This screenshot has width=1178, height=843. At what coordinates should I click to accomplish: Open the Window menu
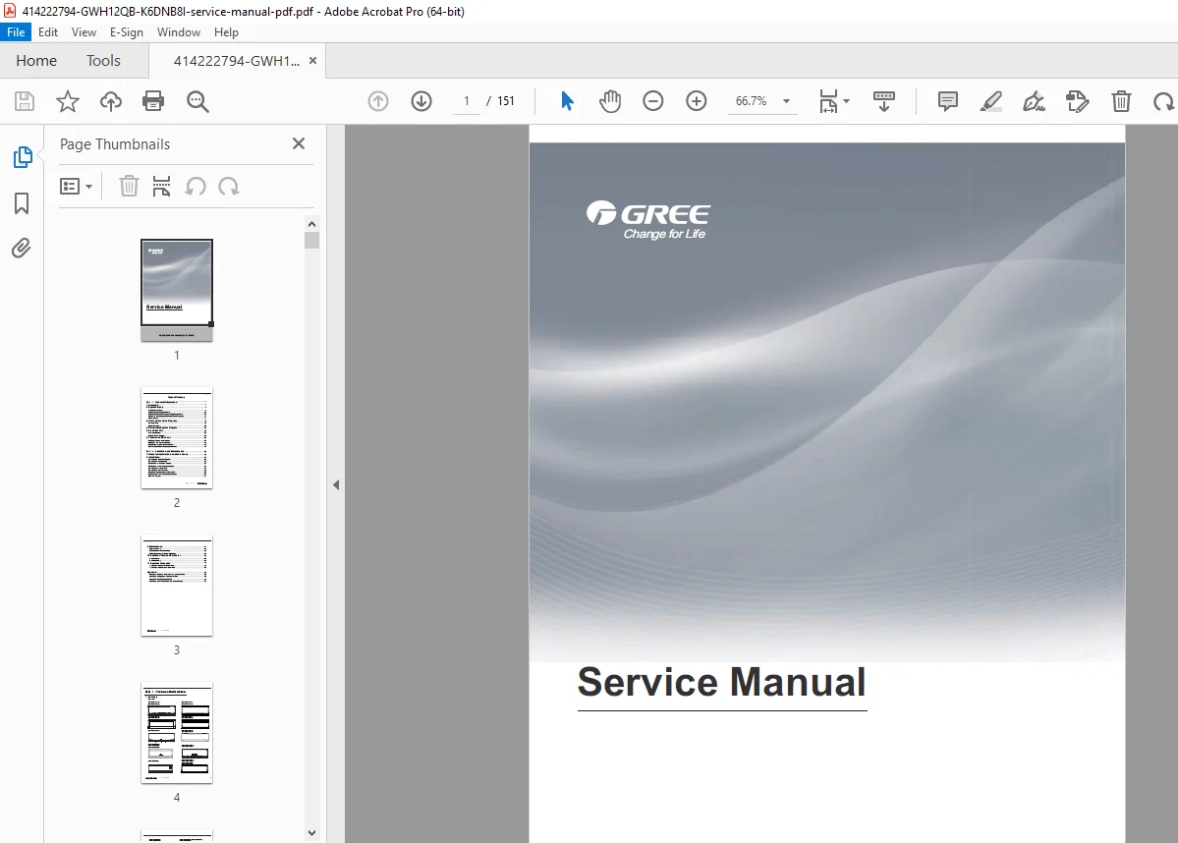click(x=179, y=32)
